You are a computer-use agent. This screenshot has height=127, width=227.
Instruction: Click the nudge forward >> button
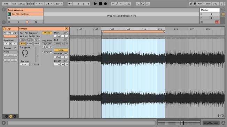pyautogui.click(x=14, y=60)
